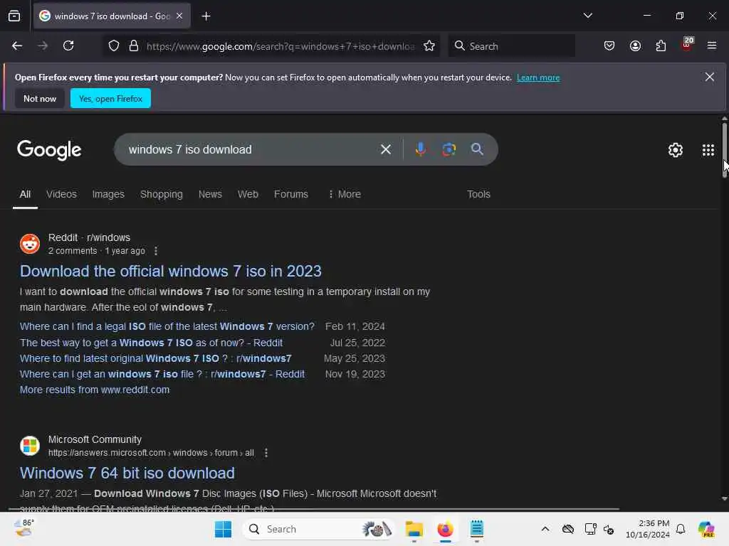Switch to Forums results
The height and width of the screenshot is (546, 729).
click(x=291, y=194)
